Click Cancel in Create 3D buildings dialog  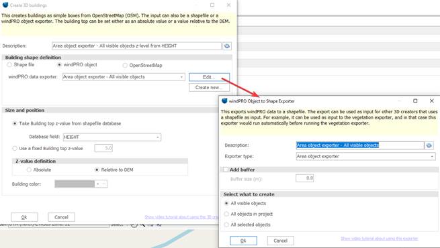pos(61,217)
